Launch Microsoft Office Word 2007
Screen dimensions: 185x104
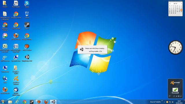pos(16,48)
